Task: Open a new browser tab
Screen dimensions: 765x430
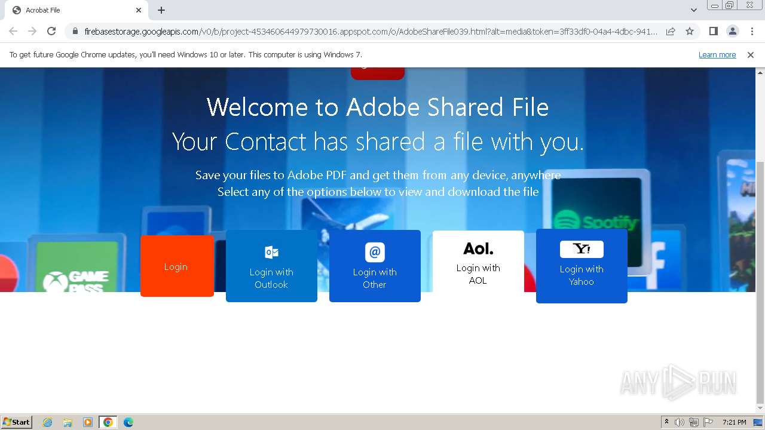Action: [x=161, y=10]
